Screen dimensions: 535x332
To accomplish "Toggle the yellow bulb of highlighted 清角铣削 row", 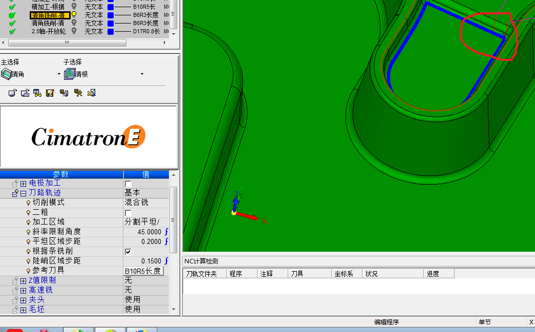I will (x=74, y=15).
